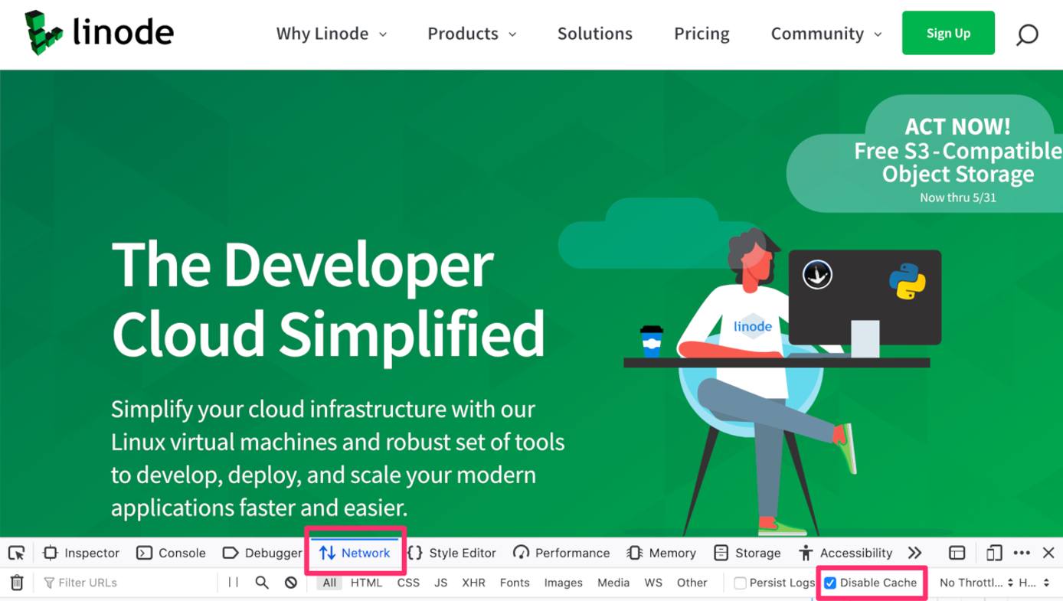
Task: Enable the Disable Cache checkbox
Action: coord(829,583)
